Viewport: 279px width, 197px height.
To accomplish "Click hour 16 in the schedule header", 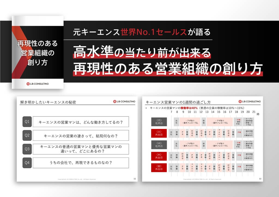I will pos(225,112).
